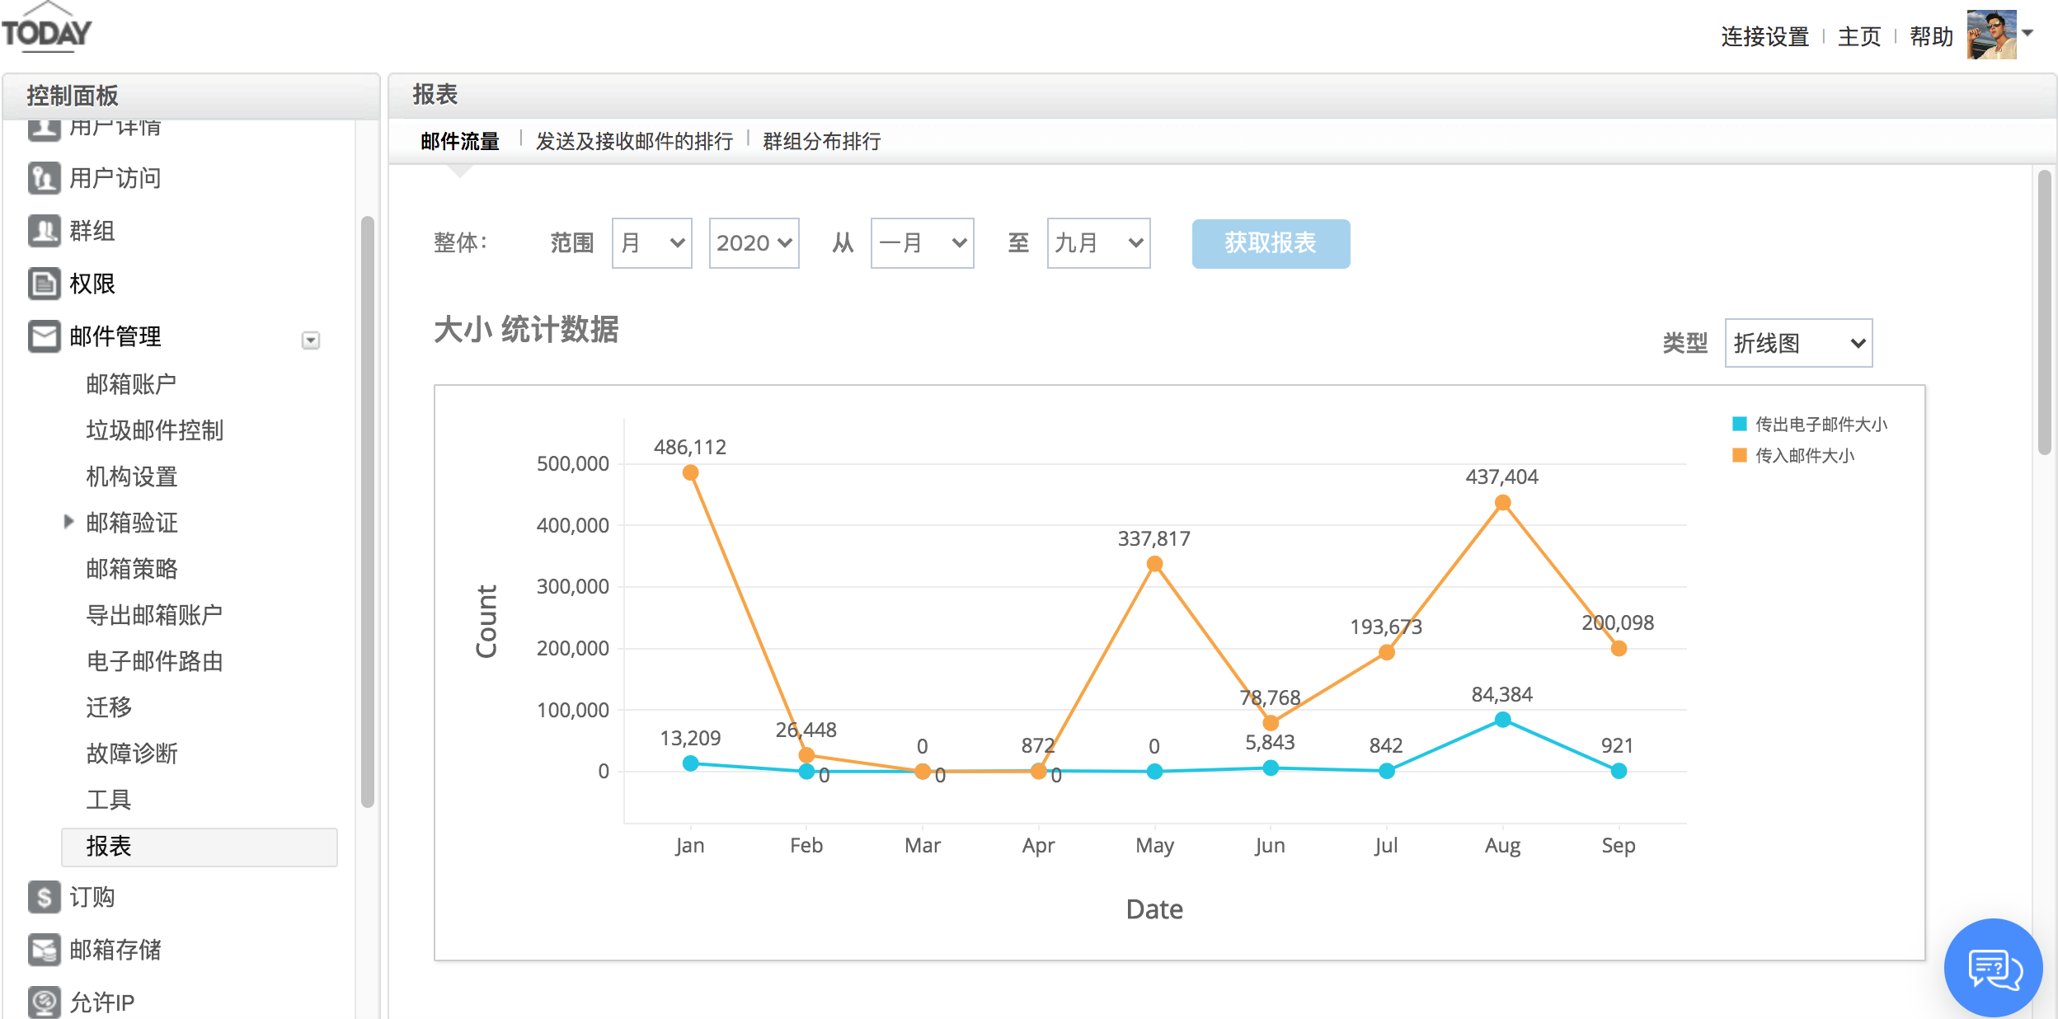Open the live chat bubble
This screenshot has height=1019, width=2058.
[x=1992, y=968]
